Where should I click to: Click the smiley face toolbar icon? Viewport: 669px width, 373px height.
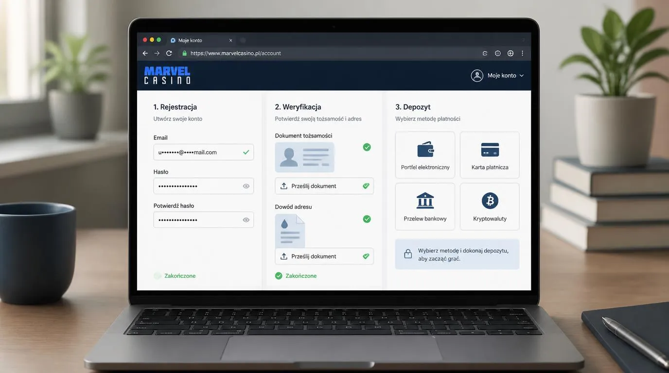[498, 53]
